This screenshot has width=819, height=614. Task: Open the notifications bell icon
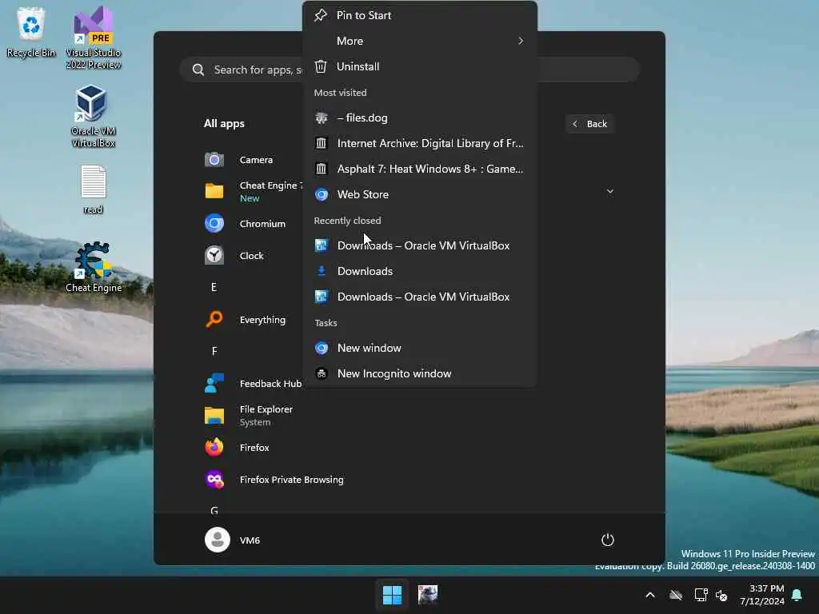(x=797, y=595)
